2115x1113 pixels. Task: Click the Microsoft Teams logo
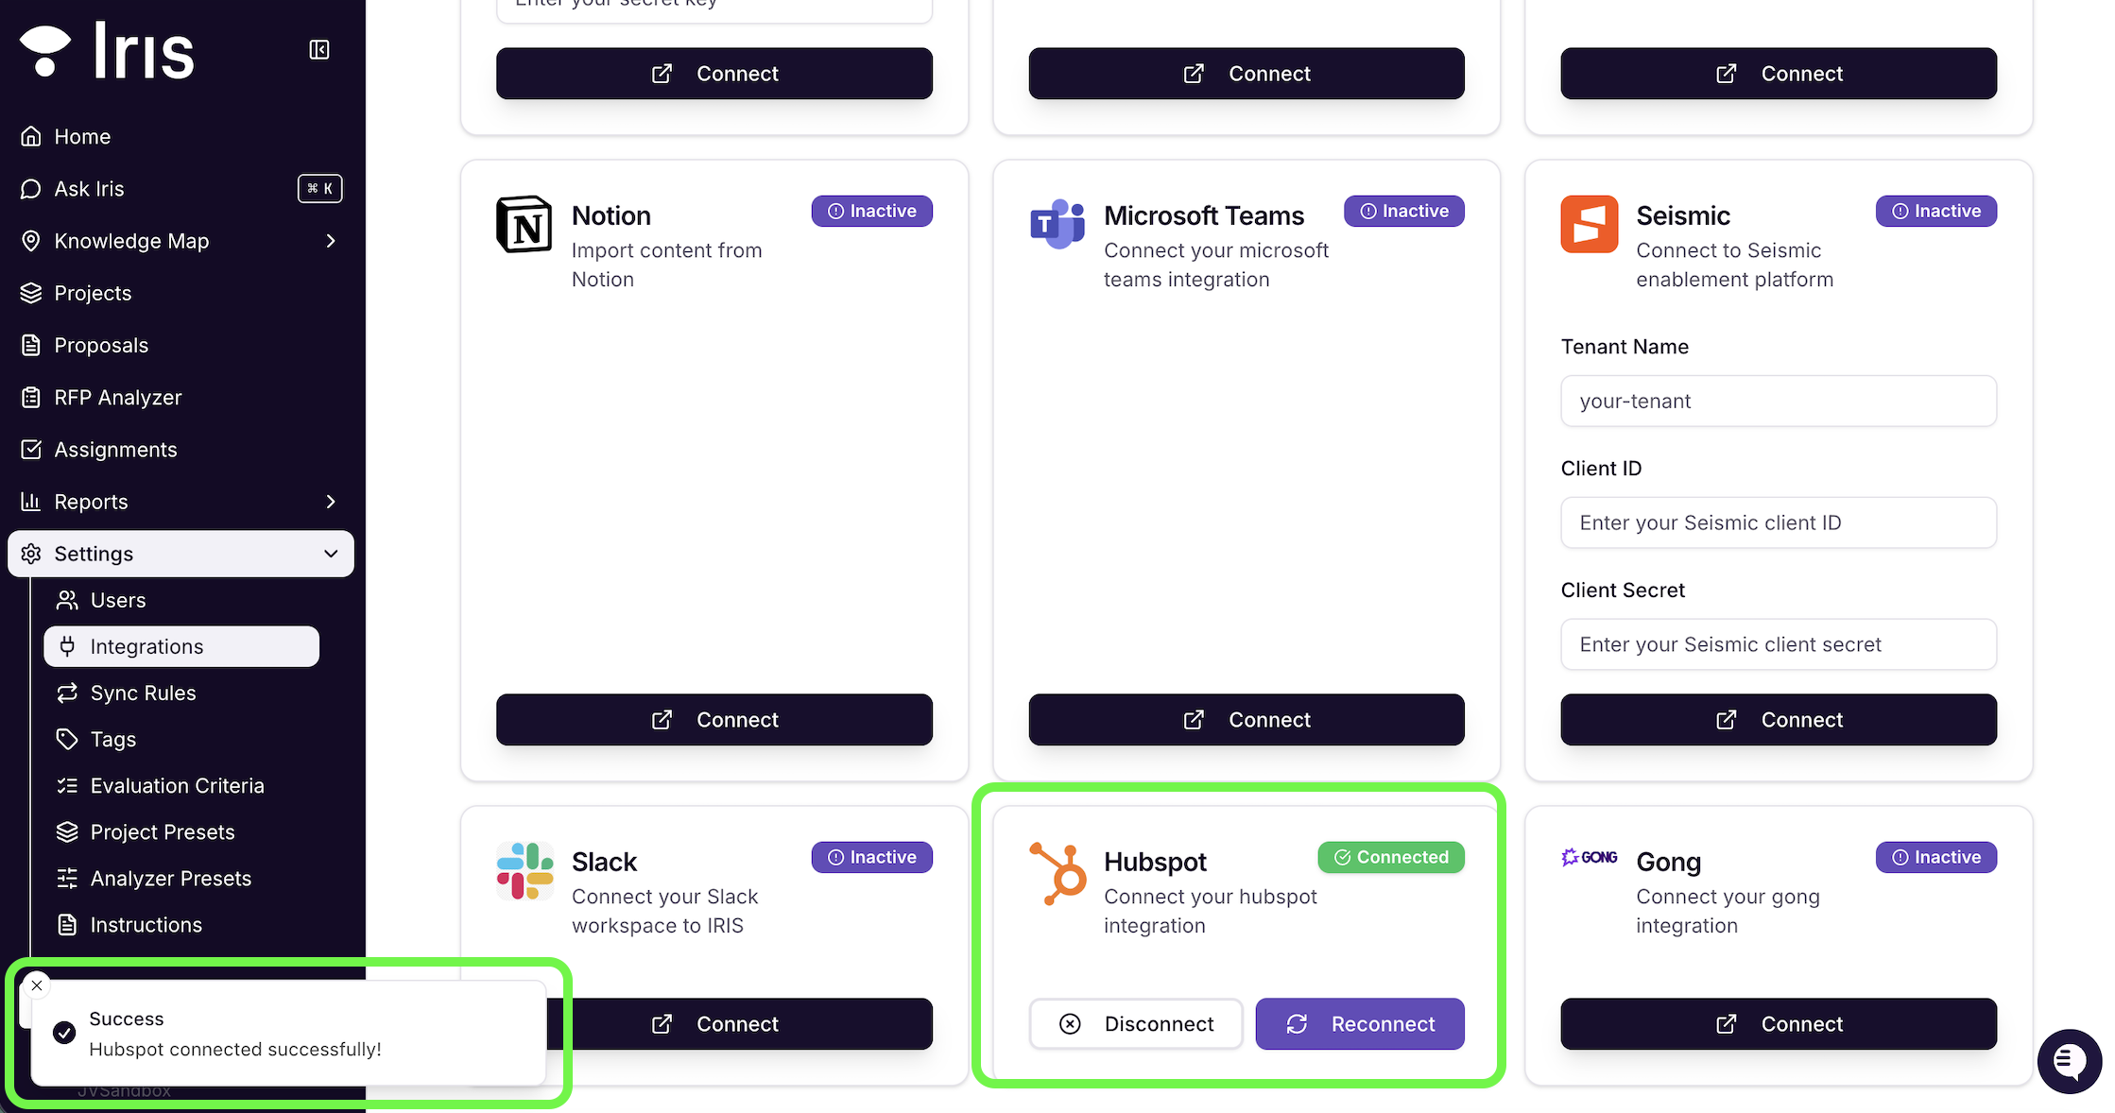coord(1057,225)
